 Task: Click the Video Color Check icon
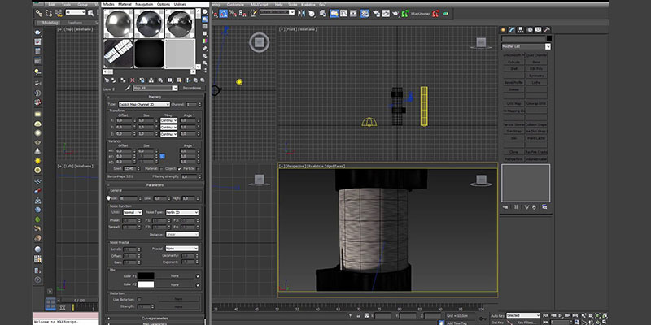[x=205, y=41]
